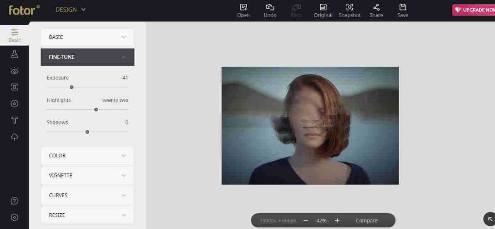Open the Text tool in the sidebar
This screenshot has width=495, height=229.
tap(15, 120)
